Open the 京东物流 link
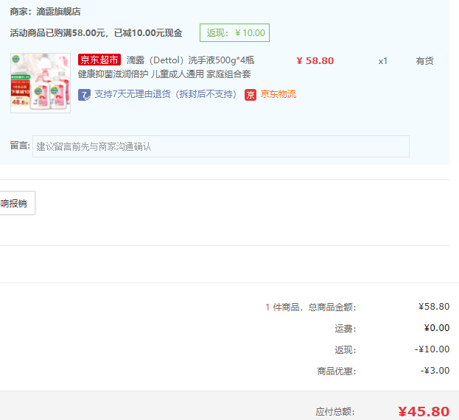The height and width of the screenshot is (420, 459). point(278,94)
